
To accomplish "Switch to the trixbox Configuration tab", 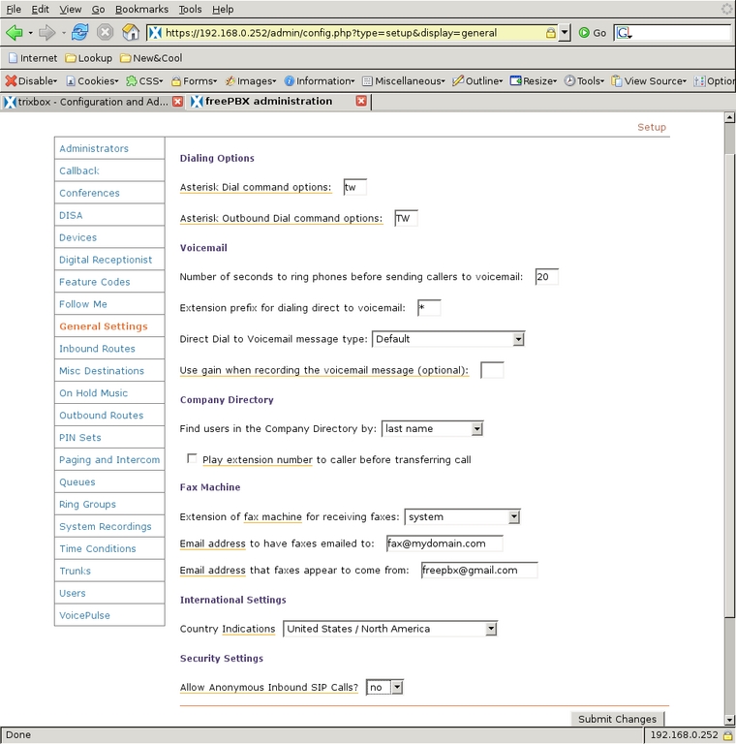I will click(x=87, y=101).
